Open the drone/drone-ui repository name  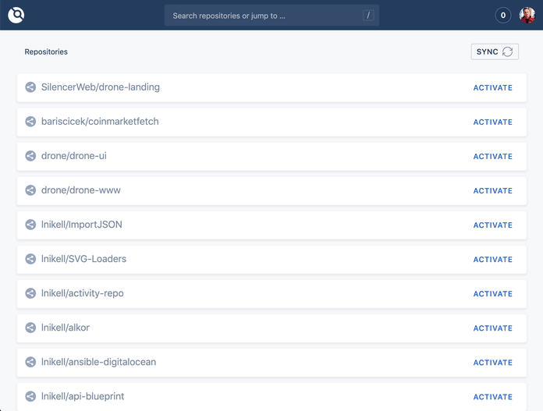click(74, 156)
